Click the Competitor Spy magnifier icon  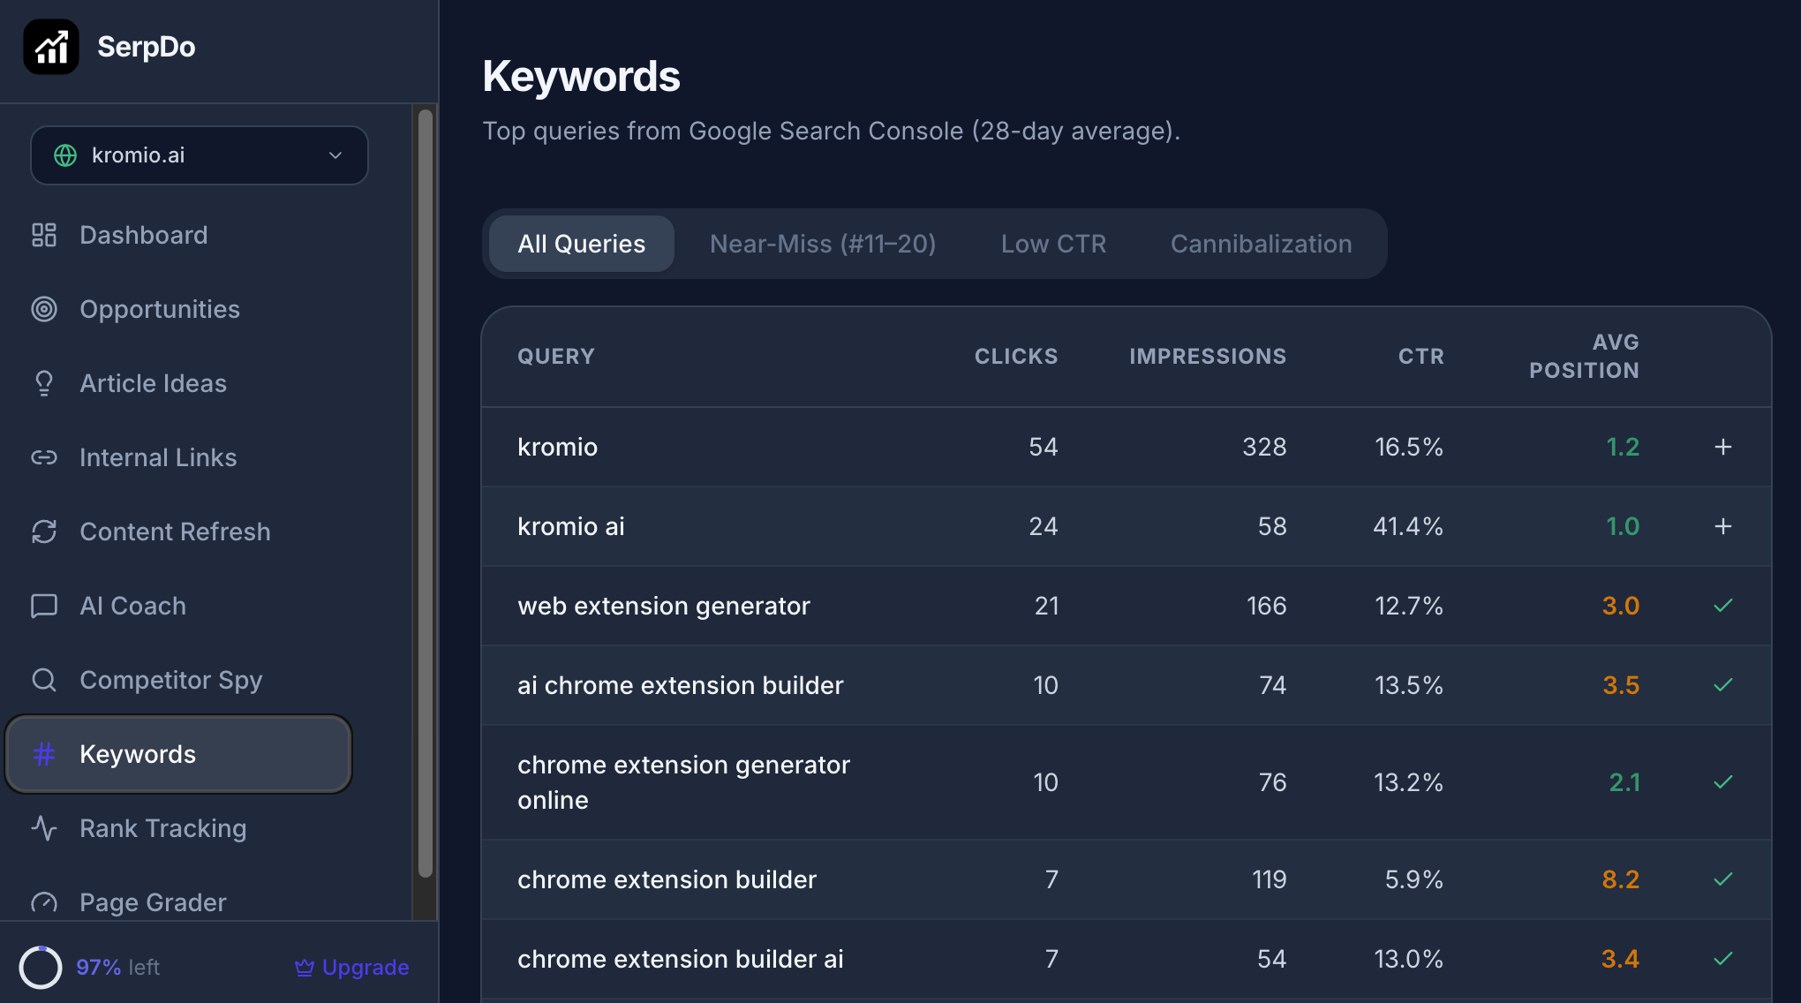(44, 680)
